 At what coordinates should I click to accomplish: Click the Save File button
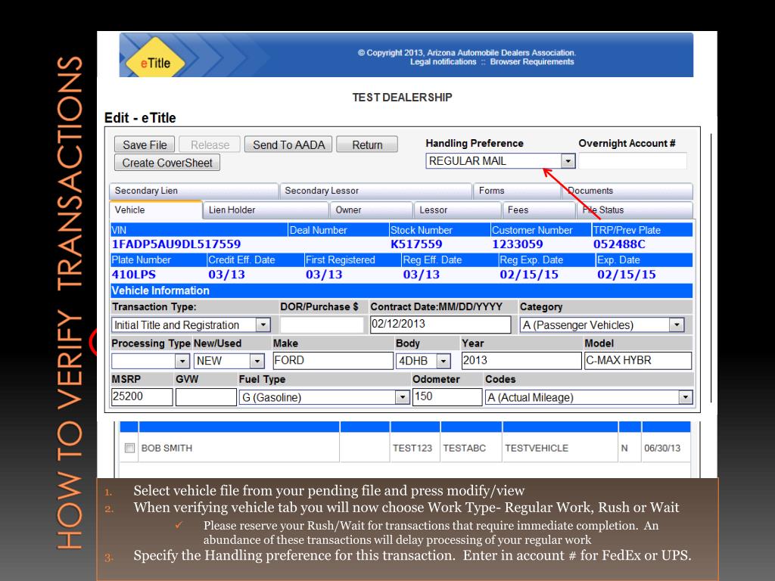coord(145,144)
